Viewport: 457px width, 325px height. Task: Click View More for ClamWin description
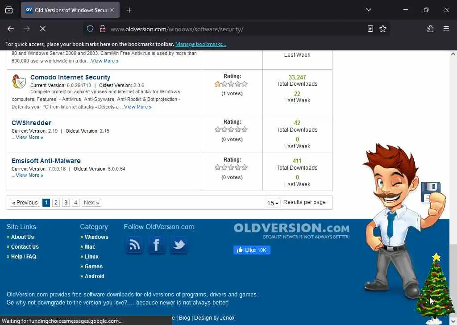click(104, 61)
